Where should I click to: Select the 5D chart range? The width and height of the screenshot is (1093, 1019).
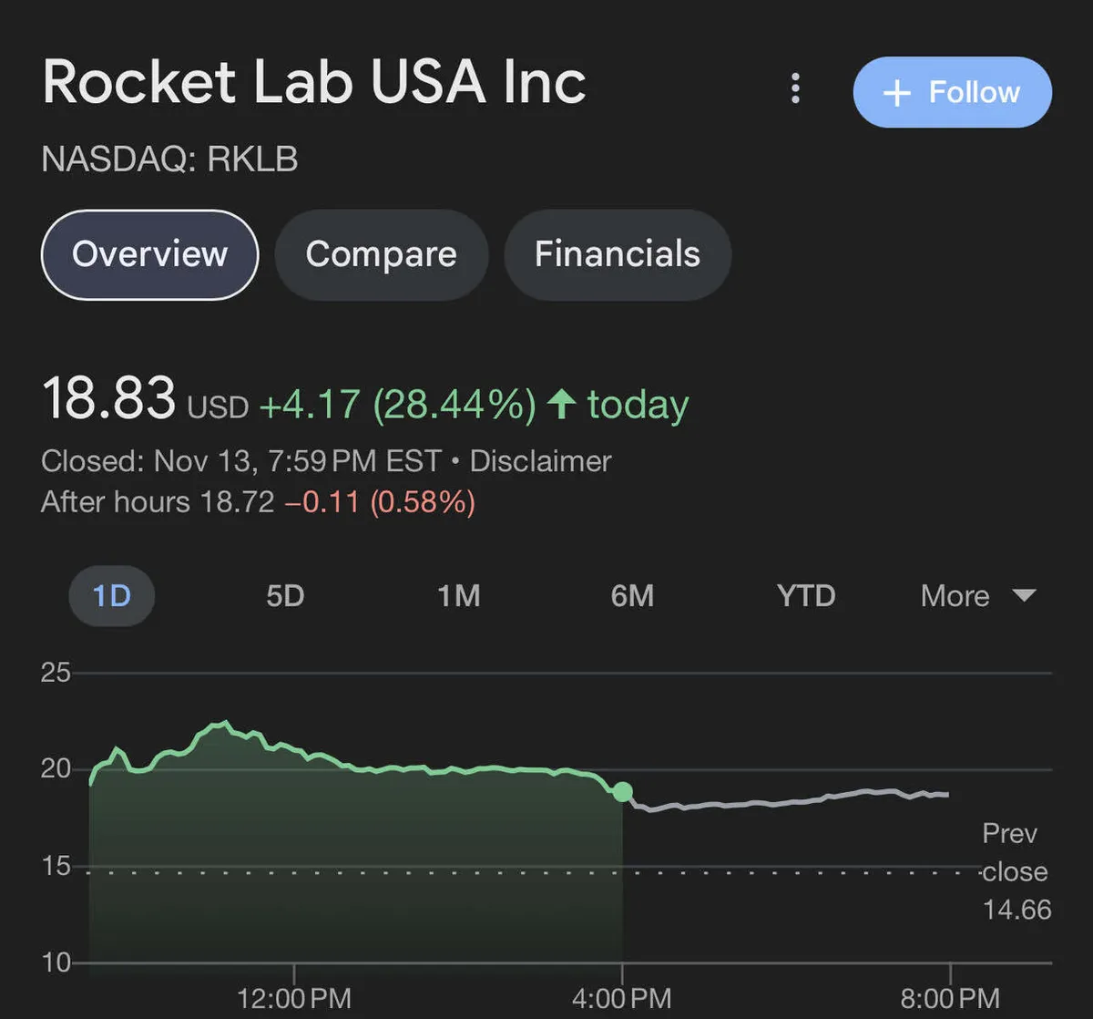[285, 596]
